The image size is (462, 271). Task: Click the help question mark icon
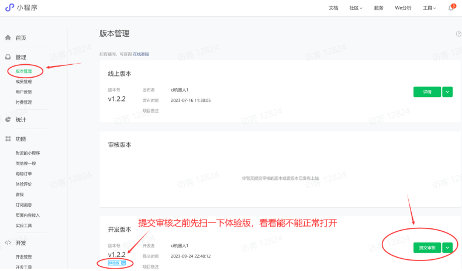(458, 34)
